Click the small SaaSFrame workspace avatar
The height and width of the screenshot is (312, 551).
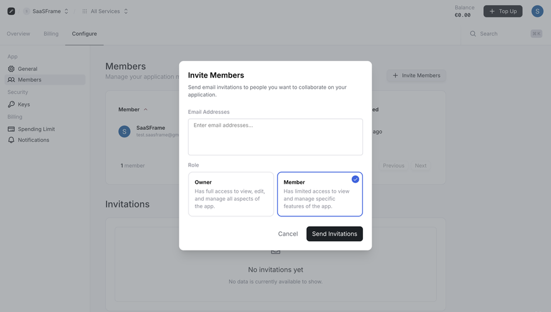[26, 11]
